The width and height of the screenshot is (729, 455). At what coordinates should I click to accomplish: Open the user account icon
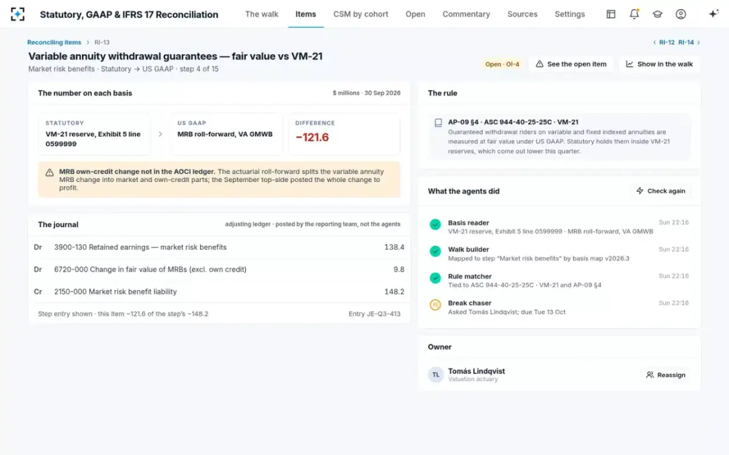pyautogui.click(x=680, y=14)
